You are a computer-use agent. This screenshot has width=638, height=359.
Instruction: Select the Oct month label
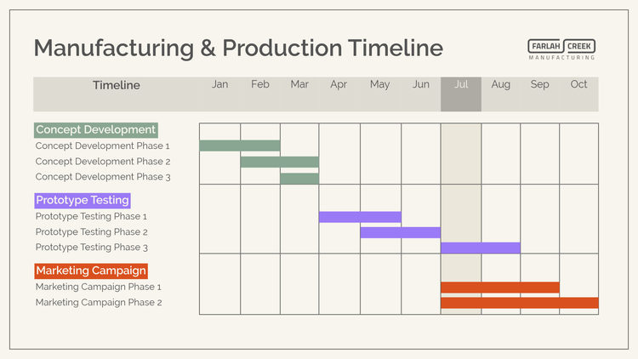point(578,85)
